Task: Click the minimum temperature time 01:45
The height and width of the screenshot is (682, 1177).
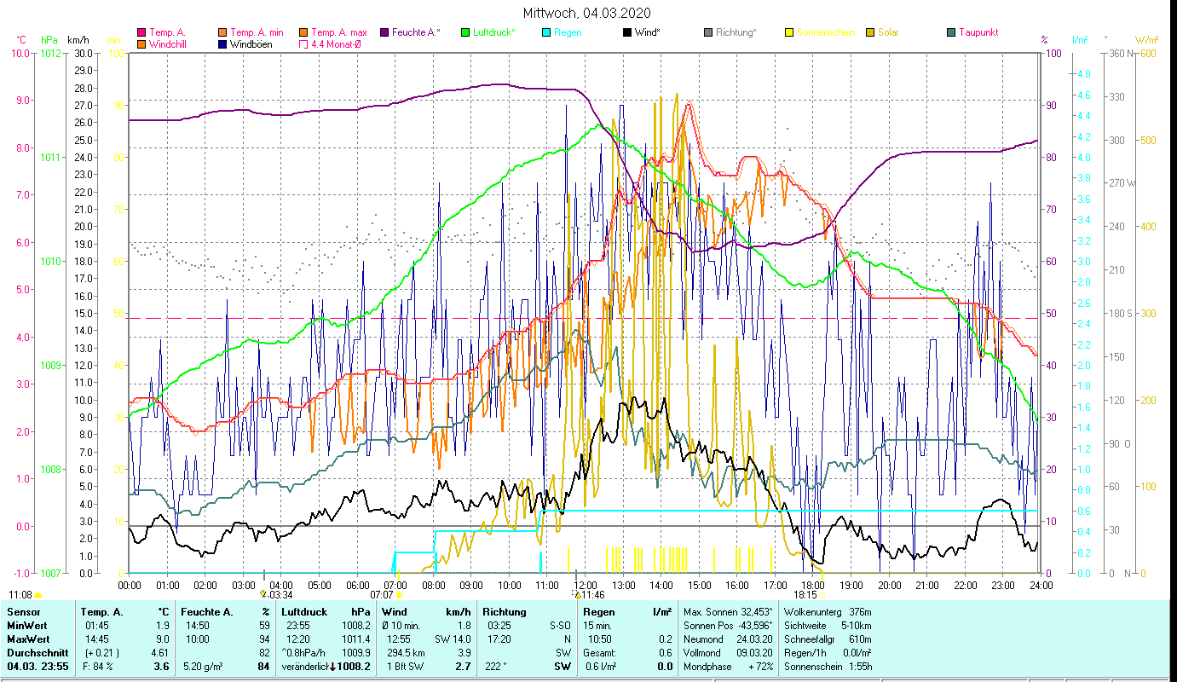Action: (x=98, y=626)
